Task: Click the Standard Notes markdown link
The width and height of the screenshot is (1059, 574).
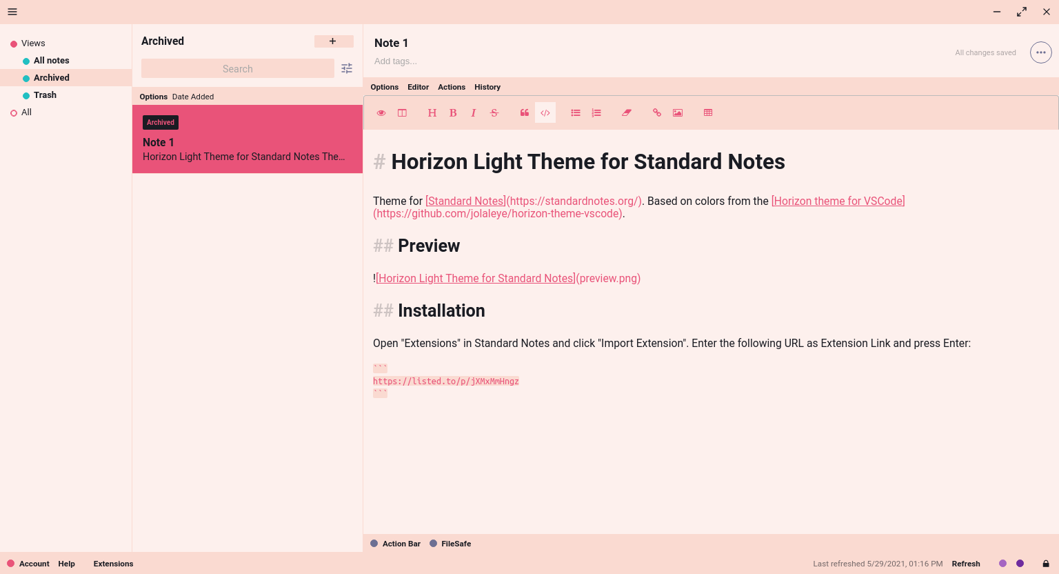Action: 465,201
